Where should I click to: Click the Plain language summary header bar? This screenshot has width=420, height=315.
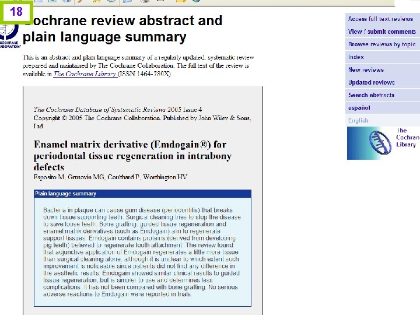[142, 194]
